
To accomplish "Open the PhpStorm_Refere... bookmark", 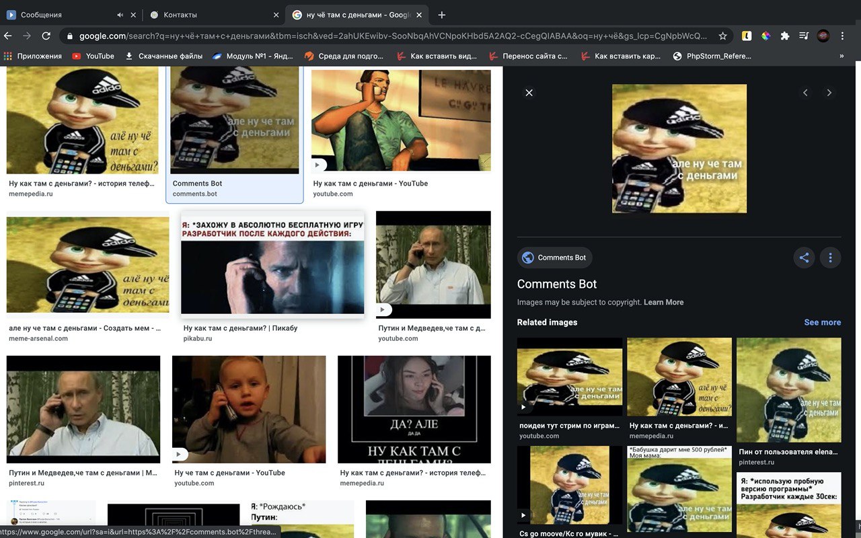I will [x=712, y=56].
